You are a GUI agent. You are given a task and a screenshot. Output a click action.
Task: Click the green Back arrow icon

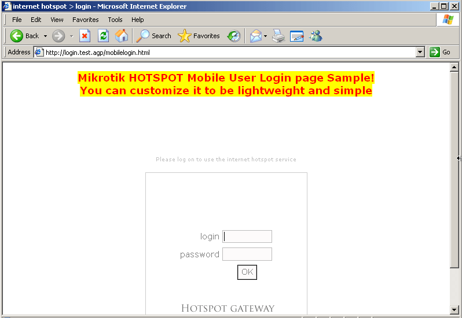click(x=16, y=36)
